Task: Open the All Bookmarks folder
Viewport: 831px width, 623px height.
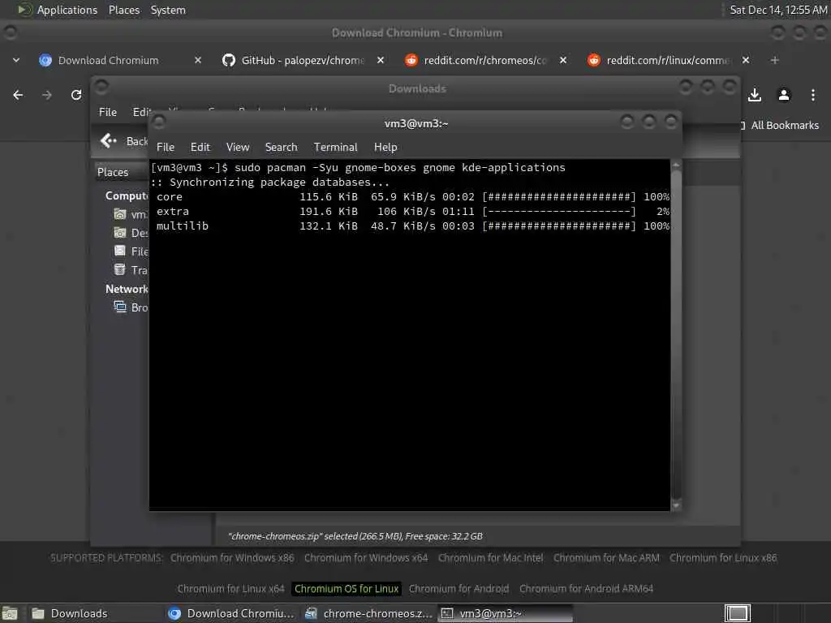Action: coord(780,126)
